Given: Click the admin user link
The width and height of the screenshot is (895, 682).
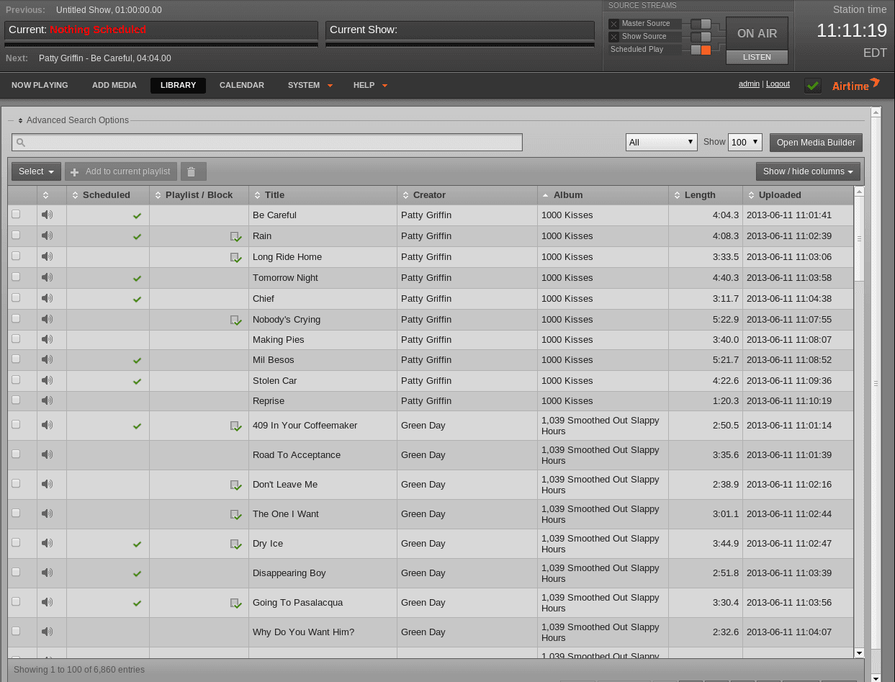Looking at the screenshot, I should pyautogui.click(x=749, y=84).
